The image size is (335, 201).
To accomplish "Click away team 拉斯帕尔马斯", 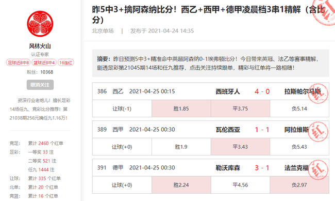I will point(303,91).
